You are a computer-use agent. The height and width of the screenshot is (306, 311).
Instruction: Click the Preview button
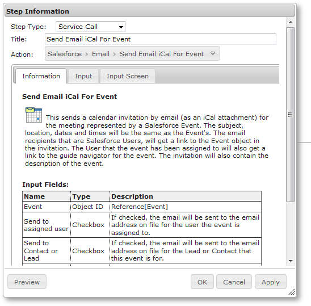pos(27,282)
